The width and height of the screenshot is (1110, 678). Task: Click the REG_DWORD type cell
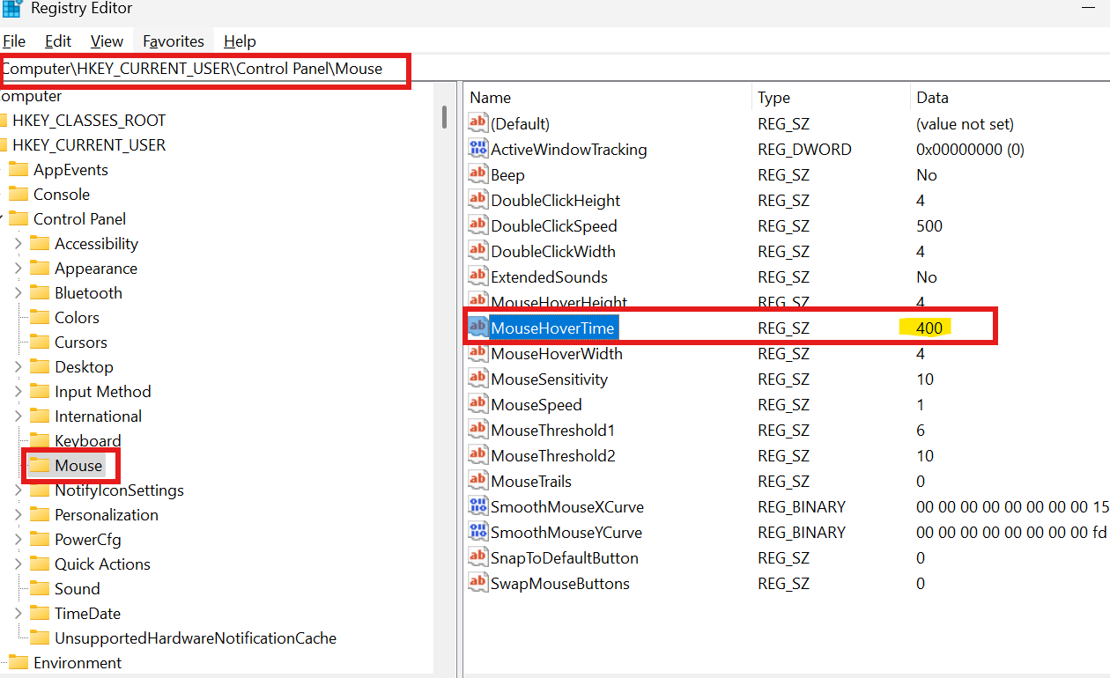coord(804,149)
